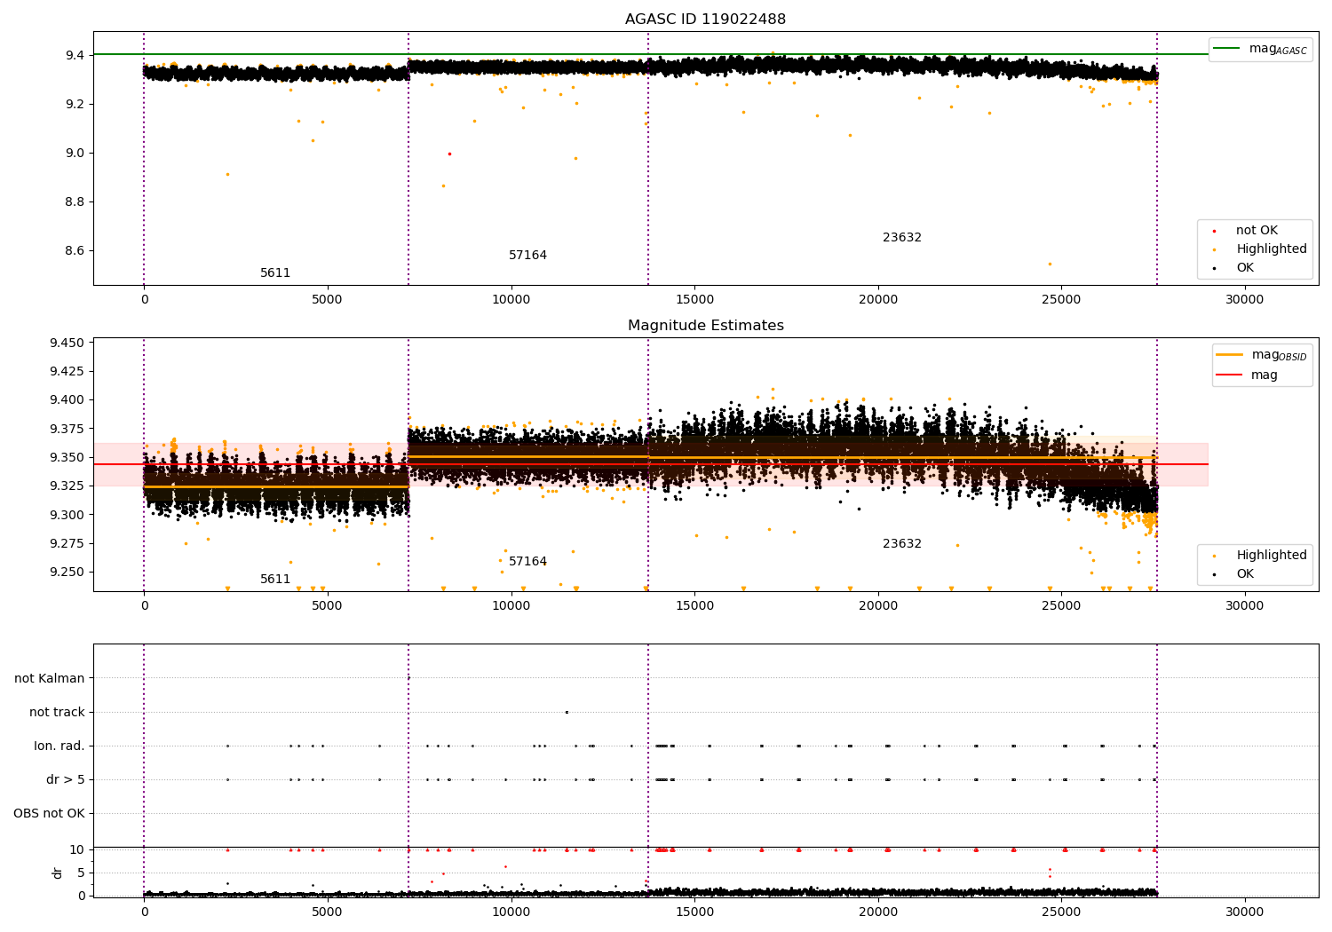Click 'Highlighted' legend entry in top plot

click(1272, 249)
